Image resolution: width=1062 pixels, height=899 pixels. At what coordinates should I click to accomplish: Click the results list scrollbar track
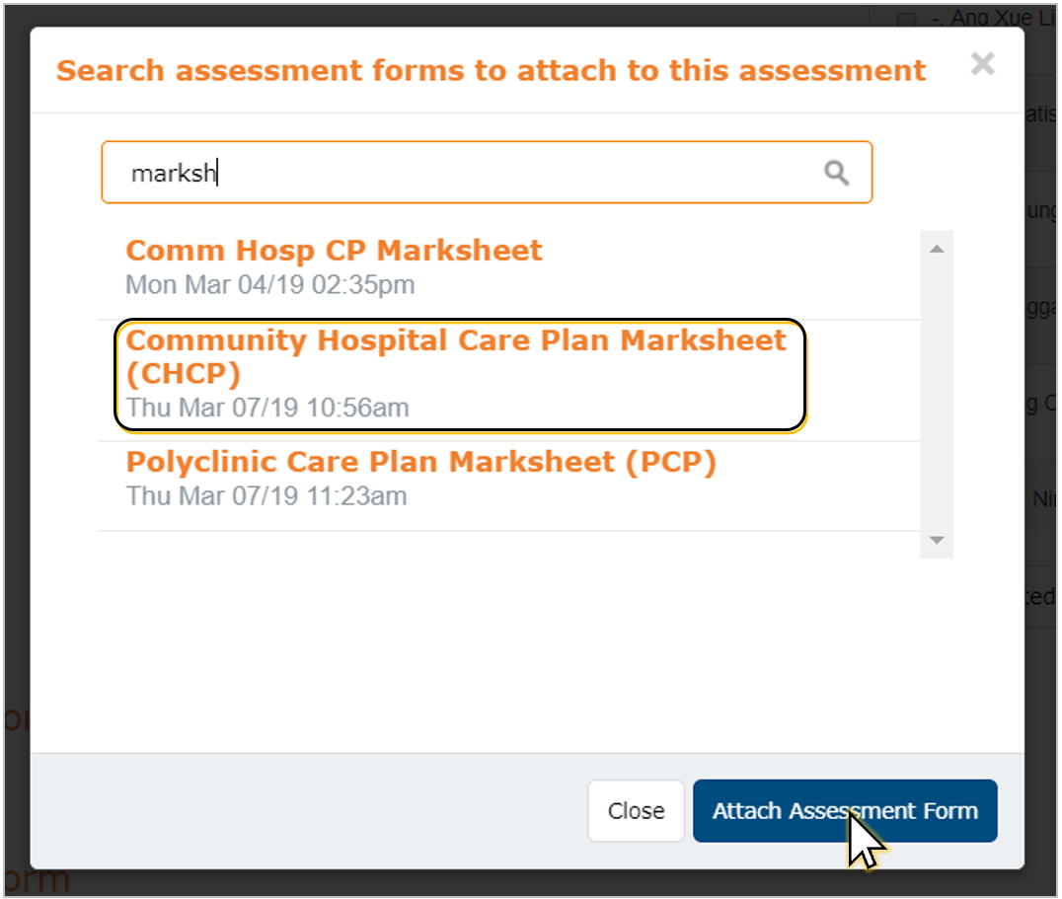[x=937, y=395]
